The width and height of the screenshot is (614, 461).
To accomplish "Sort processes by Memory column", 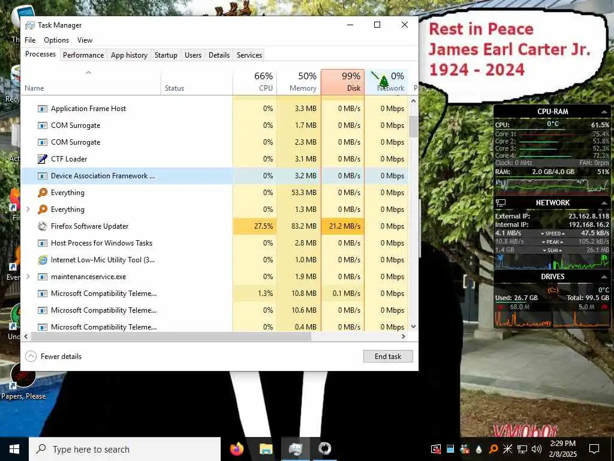I will tap(299, 82).
